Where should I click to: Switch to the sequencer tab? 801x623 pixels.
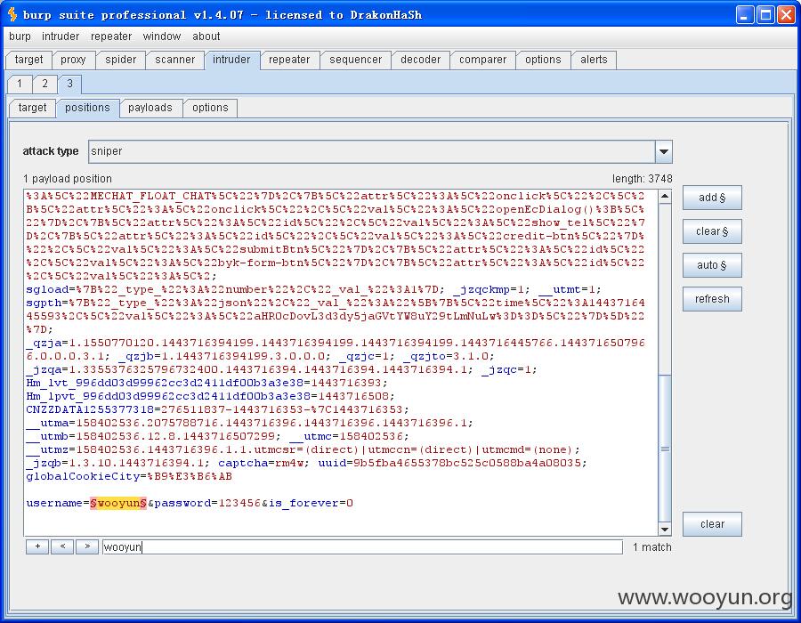355,60
